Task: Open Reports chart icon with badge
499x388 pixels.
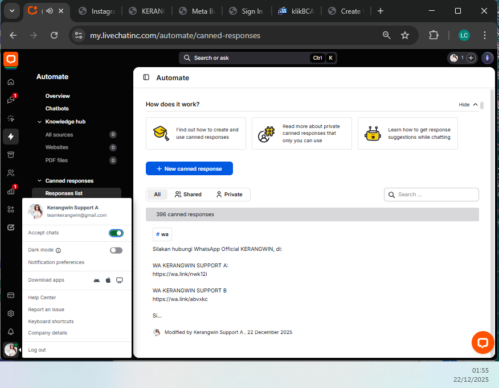Action: point(11,191)
